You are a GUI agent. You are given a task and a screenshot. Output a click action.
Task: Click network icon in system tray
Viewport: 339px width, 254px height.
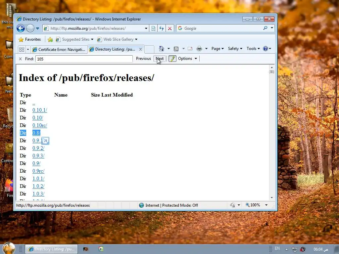pyautogui.click(x=294, y=249)
